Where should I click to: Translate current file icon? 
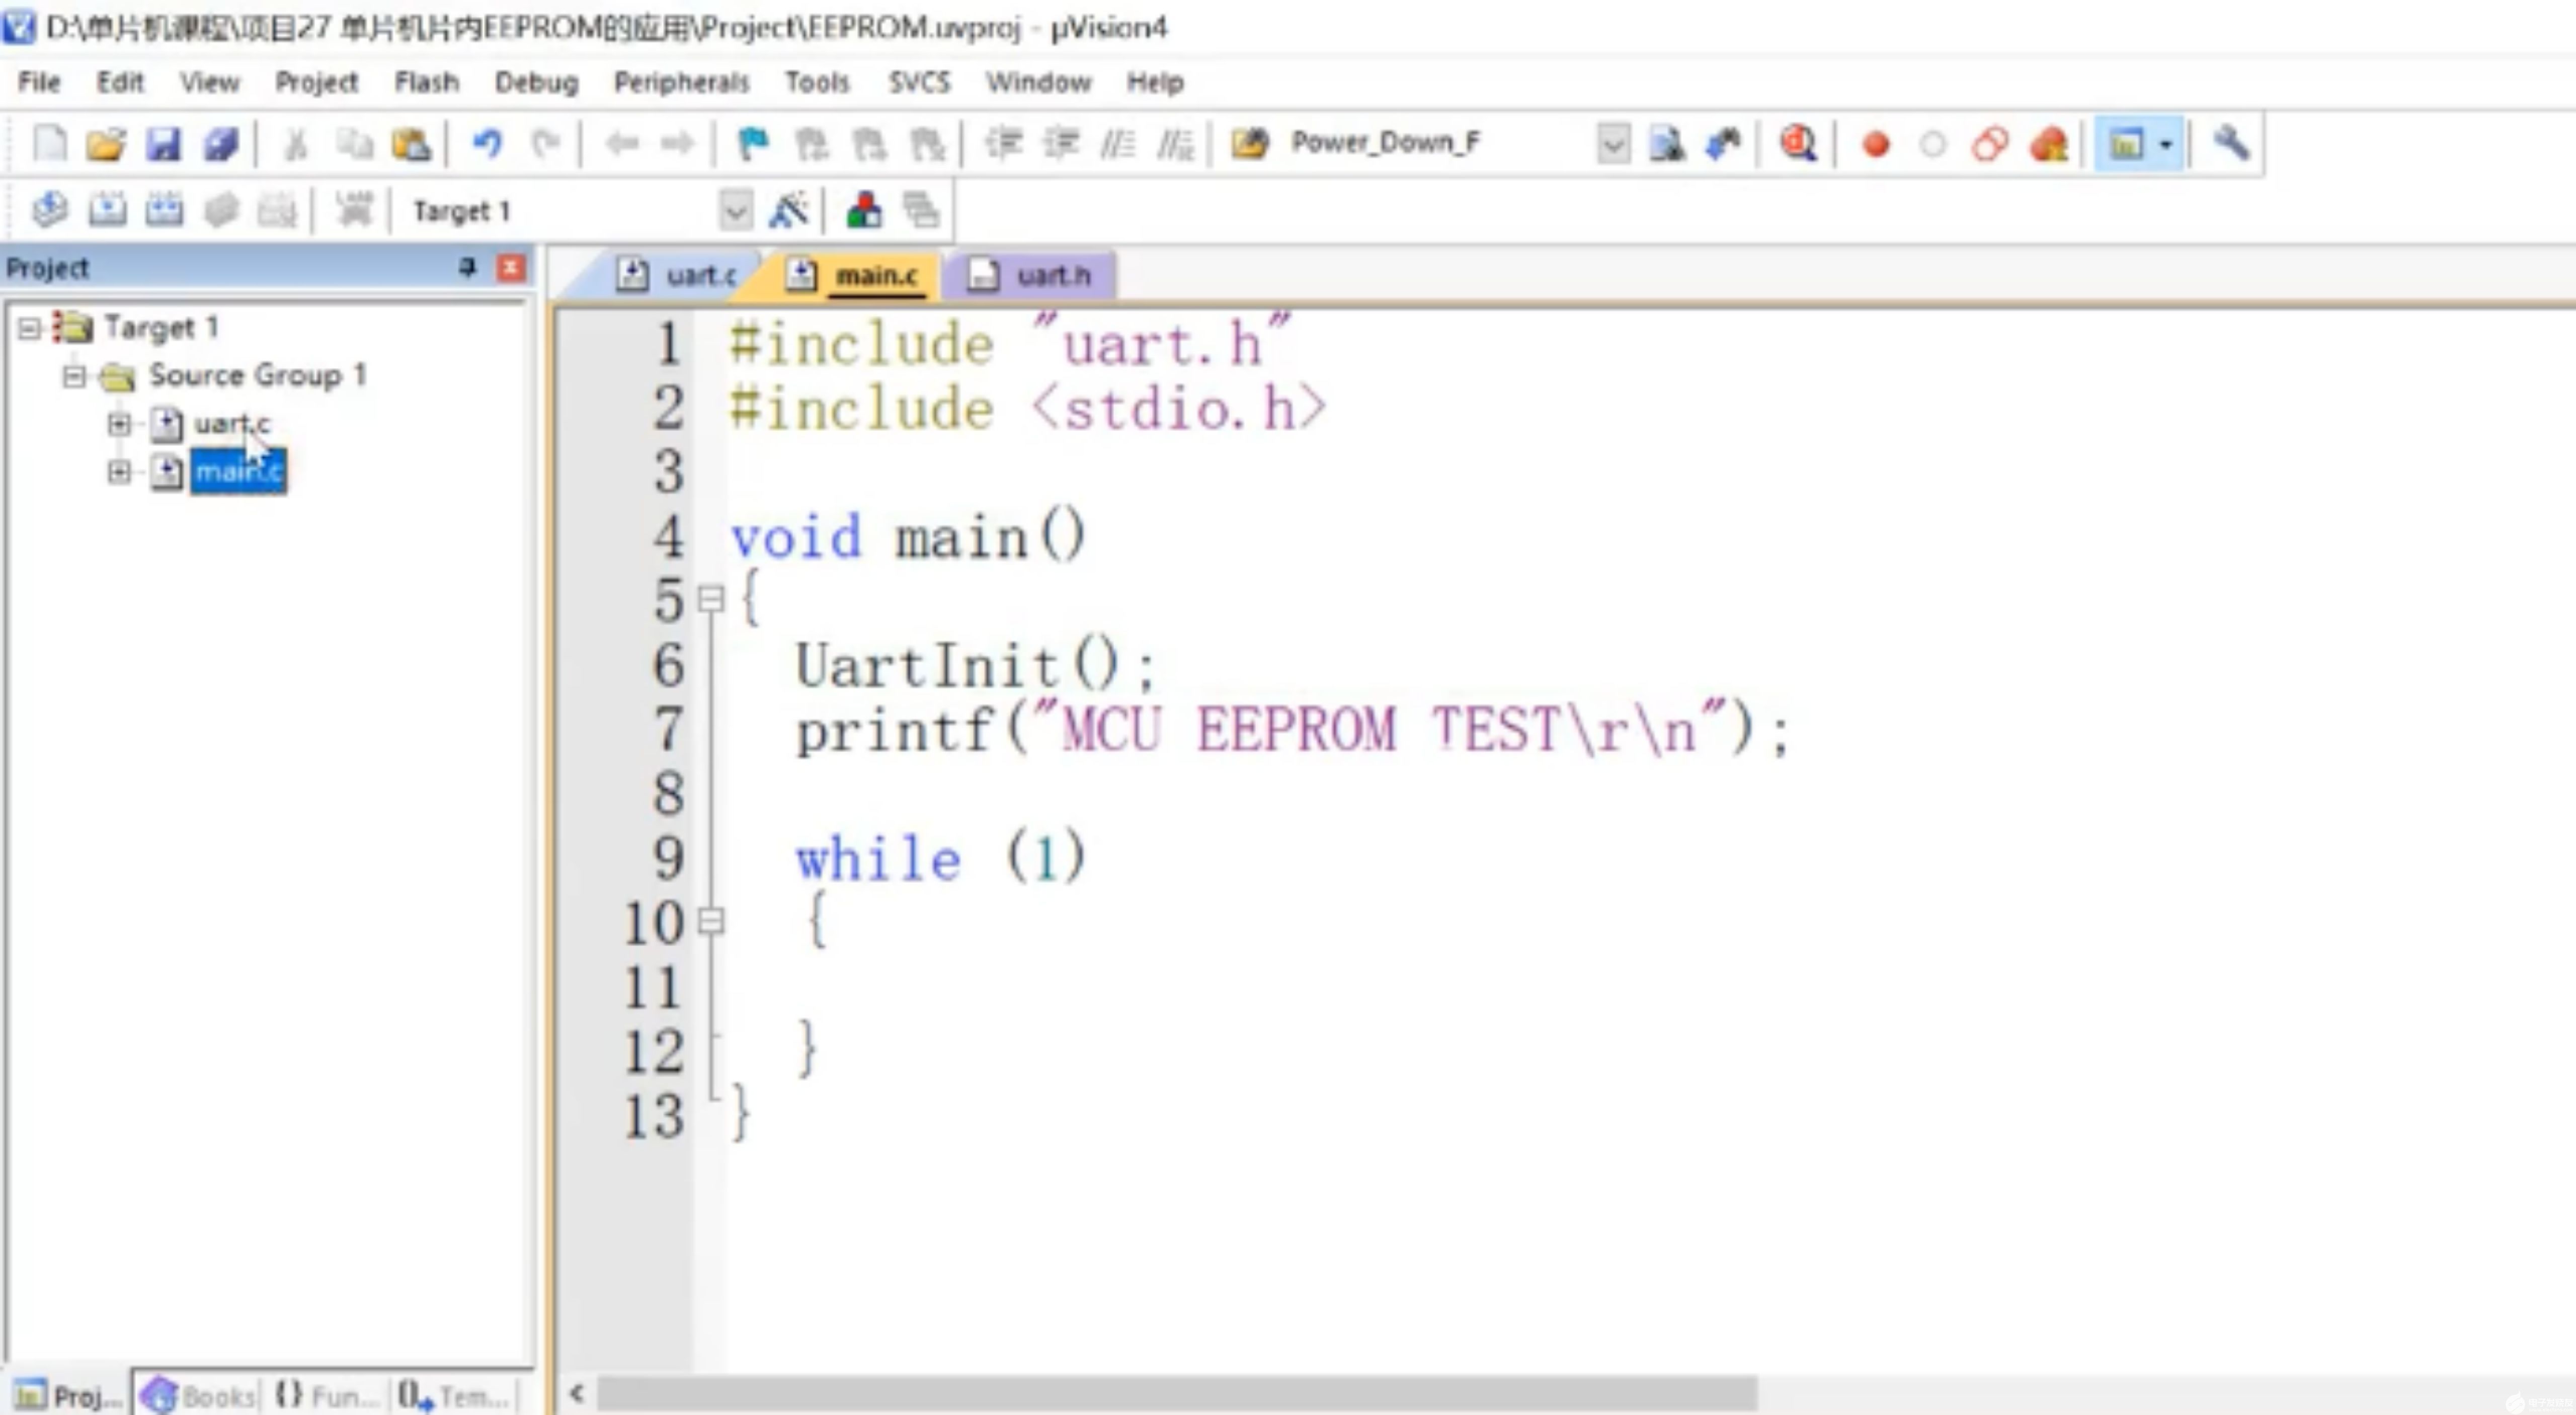pyautogui.click(x=49, y=210)
